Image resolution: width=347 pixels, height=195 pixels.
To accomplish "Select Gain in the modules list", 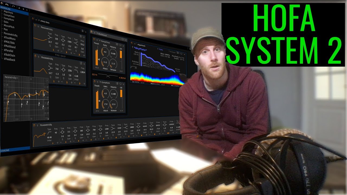I will [6, 22].
